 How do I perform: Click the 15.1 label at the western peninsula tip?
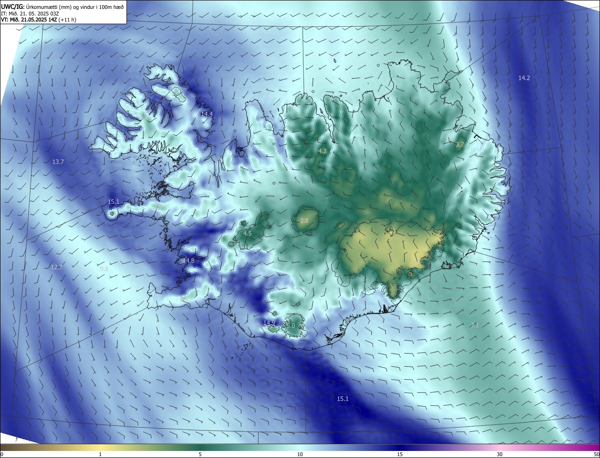(x=113, y=202)
